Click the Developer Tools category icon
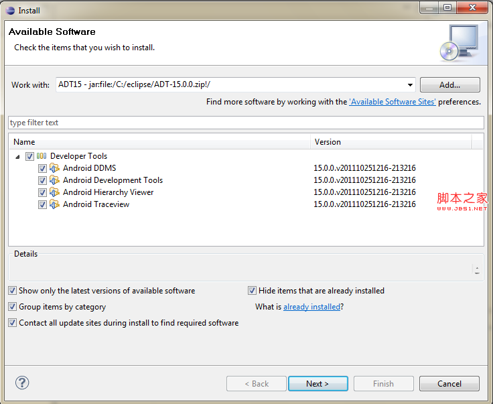Image resolution: width=493 pixels, height=404 pixels. click(42, 156)
